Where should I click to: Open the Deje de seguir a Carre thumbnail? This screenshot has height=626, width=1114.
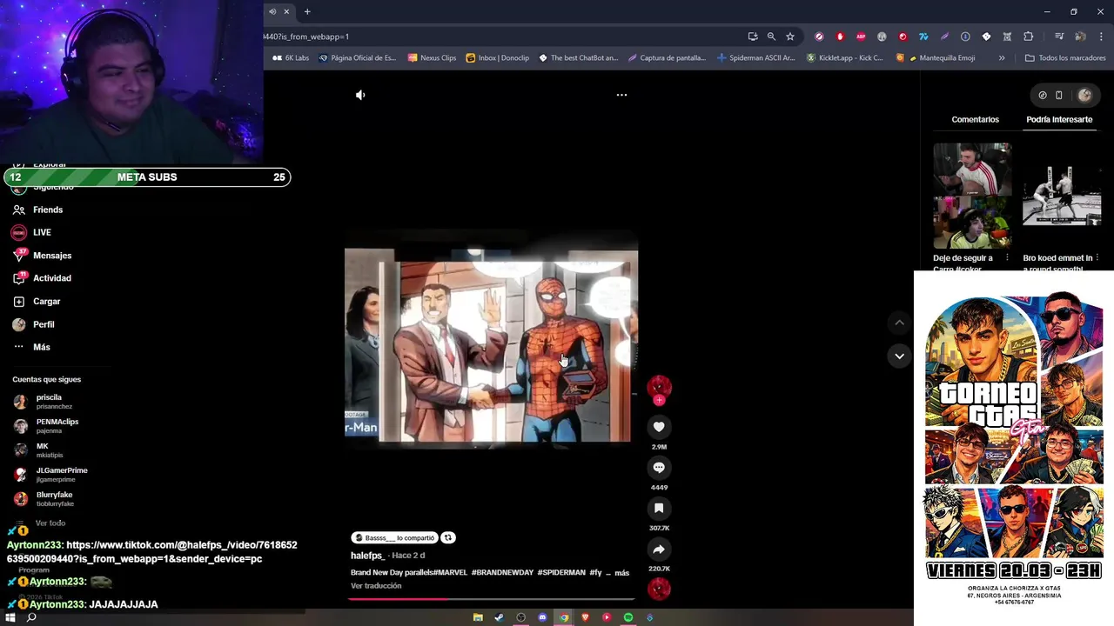click(x=972, y=196)
